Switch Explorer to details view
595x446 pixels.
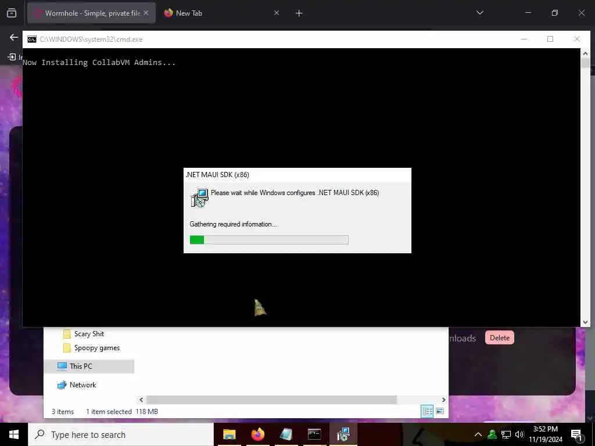(x=427, y=411)
